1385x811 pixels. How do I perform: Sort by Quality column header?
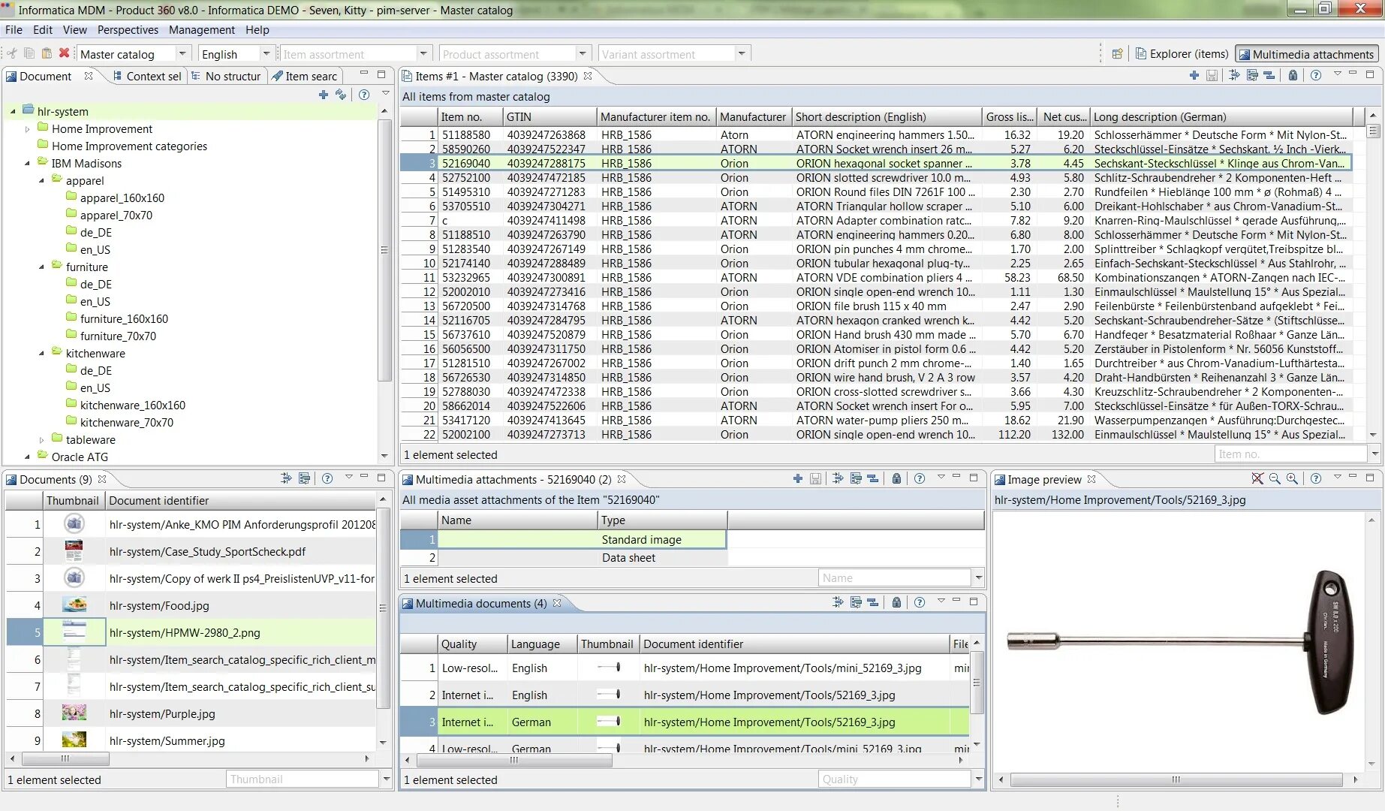click(472, 644)
